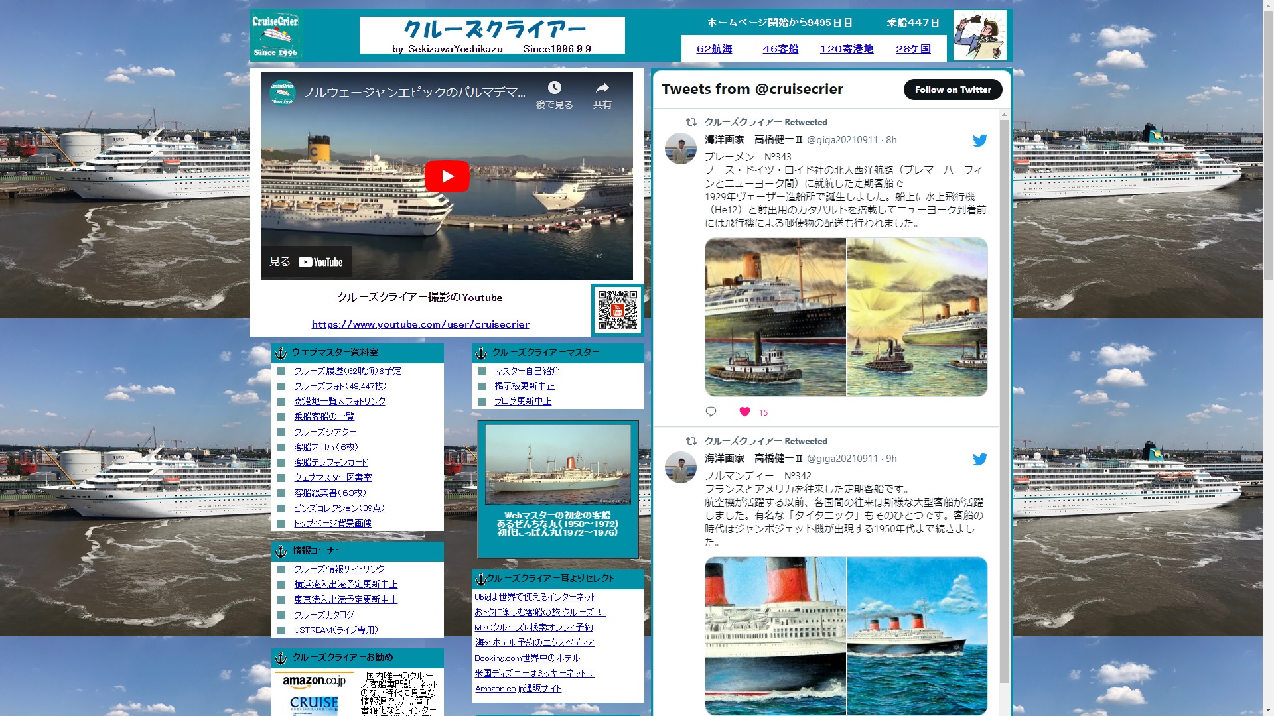Open USTREAM(ライブ専用) link

[x=336, y=630]
